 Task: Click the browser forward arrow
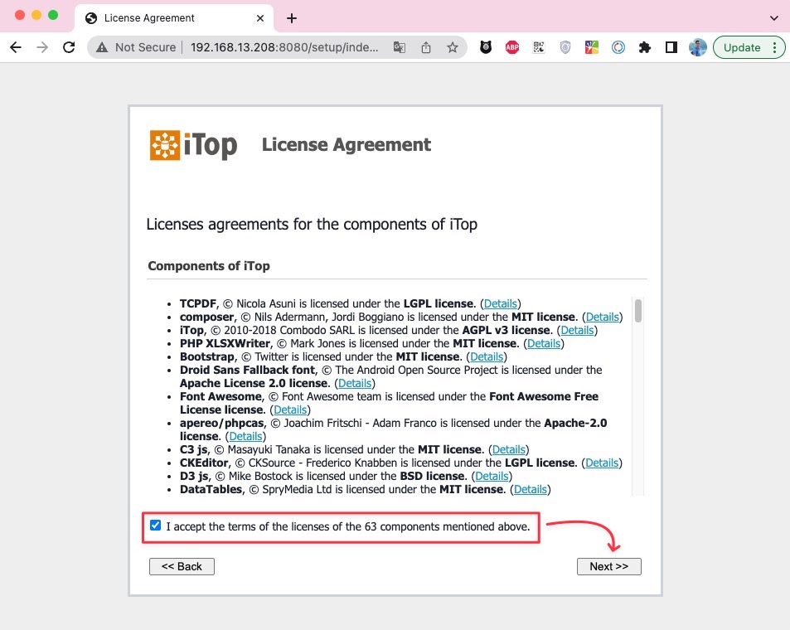click(42, 47)
